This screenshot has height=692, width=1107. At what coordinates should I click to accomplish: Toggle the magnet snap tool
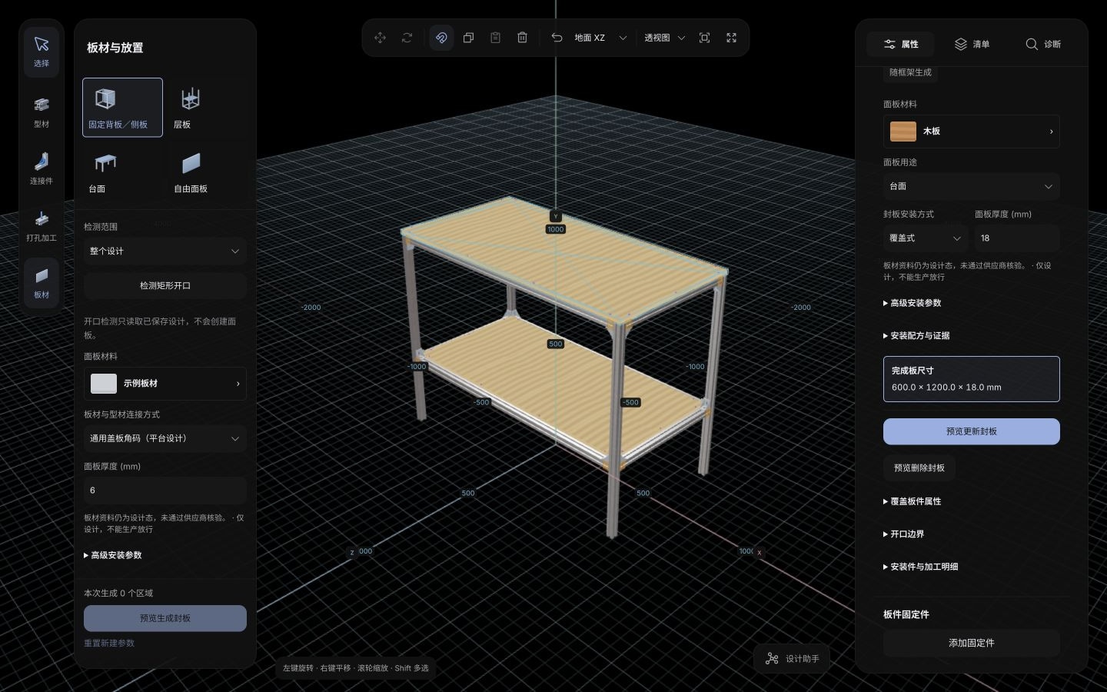[x=441, y=38]
